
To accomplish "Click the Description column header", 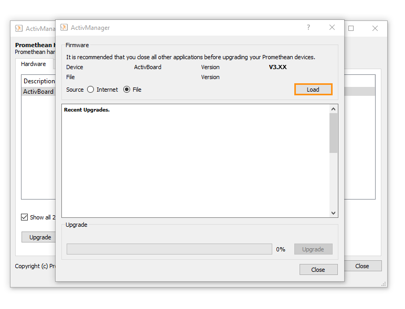I will pos(39,81).
